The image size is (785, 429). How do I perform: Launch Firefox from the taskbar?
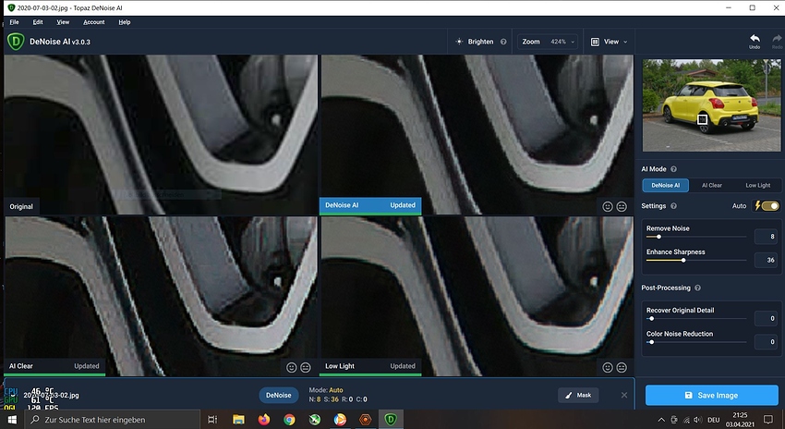pos(264,420)
